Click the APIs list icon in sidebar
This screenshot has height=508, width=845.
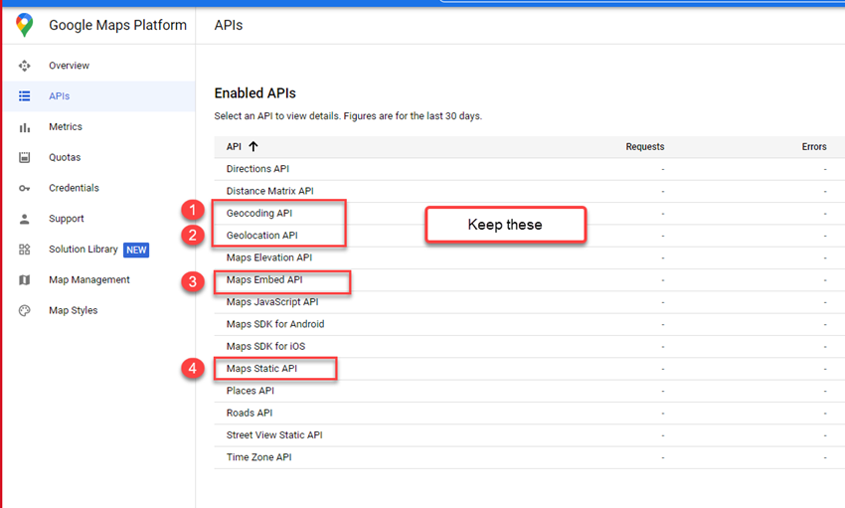25,96
